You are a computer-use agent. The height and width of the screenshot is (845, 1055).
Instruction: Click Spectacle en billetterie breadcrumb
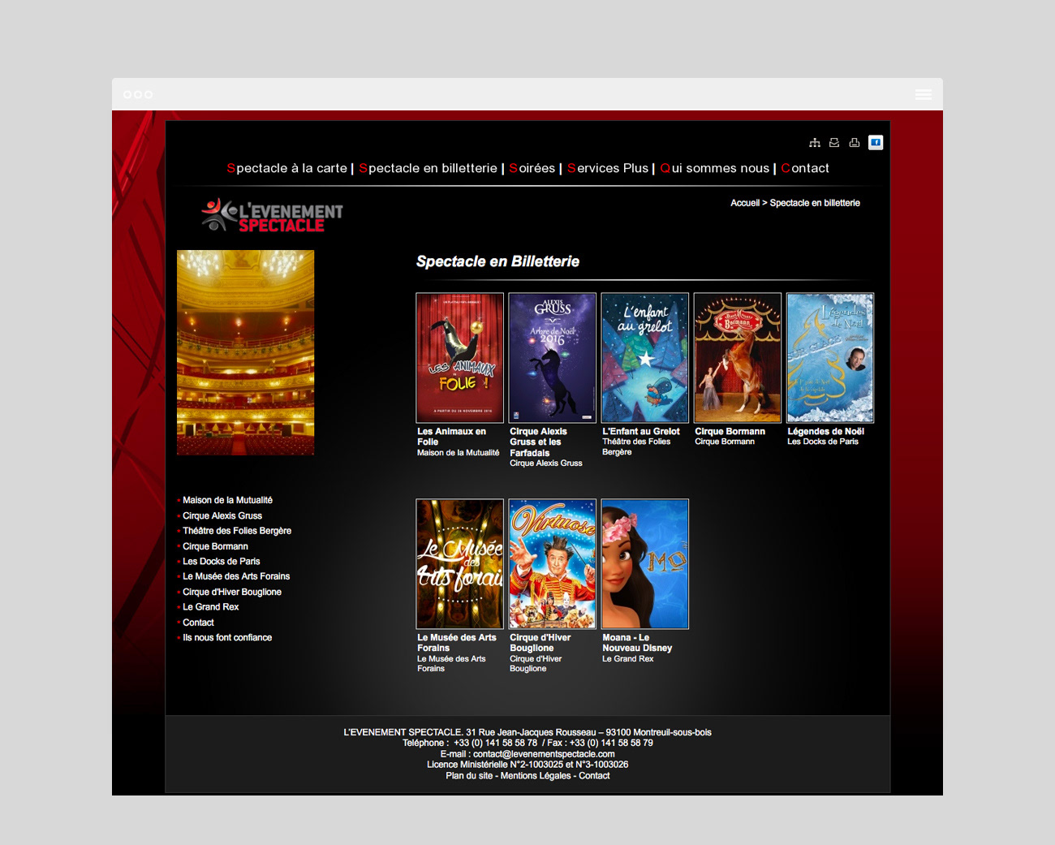pos(815,203)
